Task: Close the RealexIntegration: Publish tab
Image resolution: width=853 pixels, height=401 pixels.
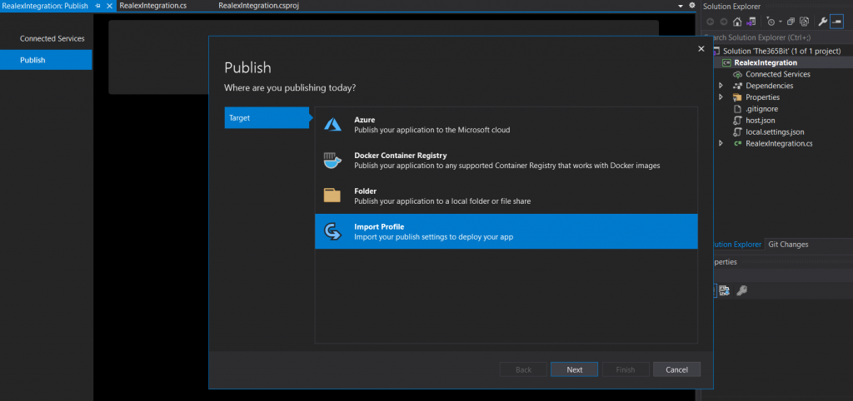Action: (109, 6)
